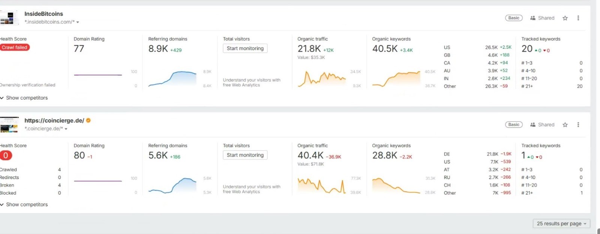Open InsideBitcoins site thumbnail
600x234 pixels.
point(9,18)
